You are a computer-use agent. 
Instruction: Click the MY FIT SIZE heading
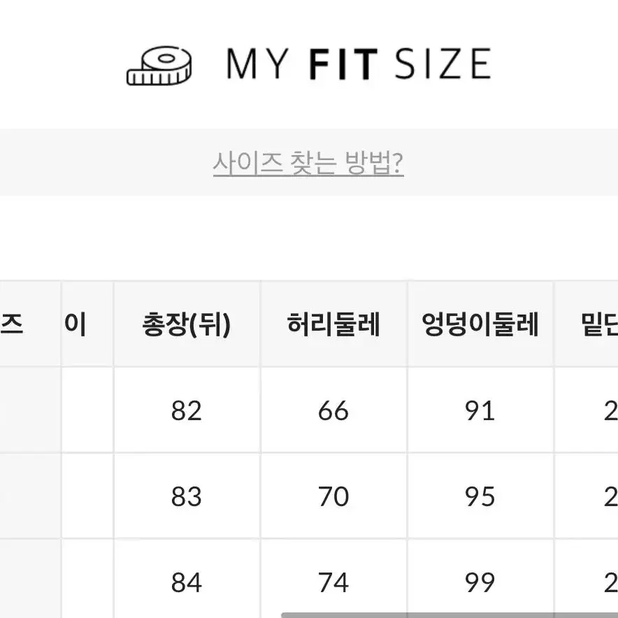359,64
